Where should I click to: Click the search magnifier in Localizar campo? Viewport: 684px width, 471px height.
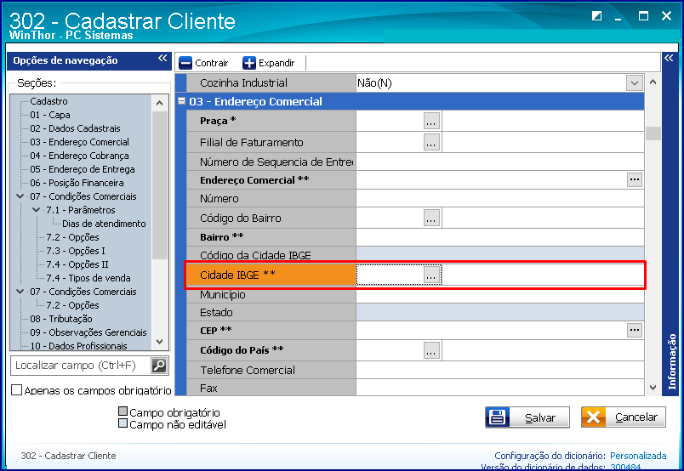(159, 366)
